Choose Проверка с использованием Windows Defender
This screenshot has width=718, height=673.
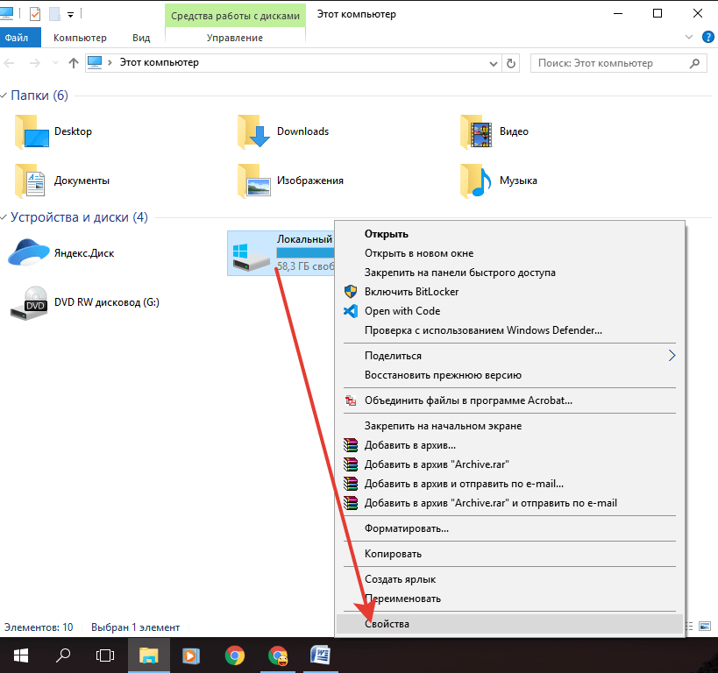pos(510,330)
